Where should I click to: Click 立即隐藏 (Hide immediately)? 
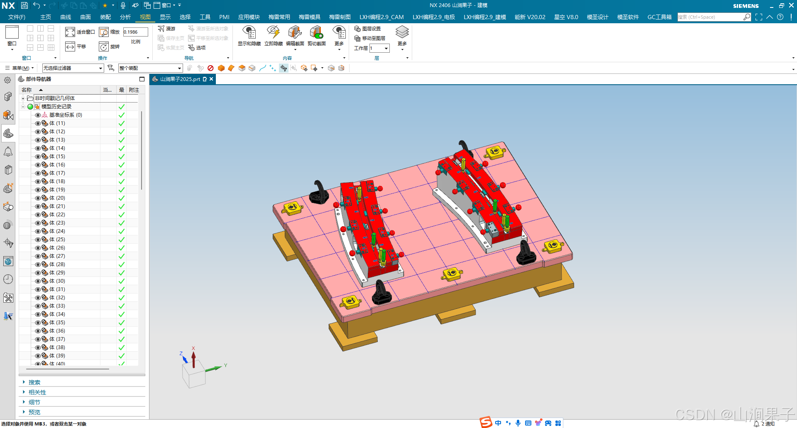[x=274, y=35]
